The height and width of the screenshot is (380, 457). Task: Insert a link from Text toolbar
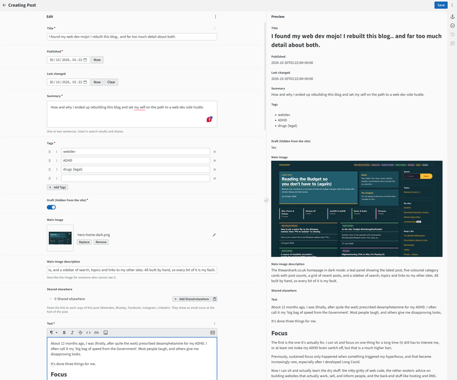coord(97,333)
